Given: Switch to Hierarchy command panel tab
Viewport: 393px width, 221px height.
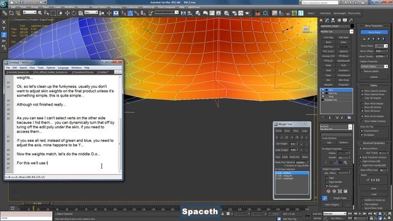Looking at the screenshot, I should pos(333,20).
